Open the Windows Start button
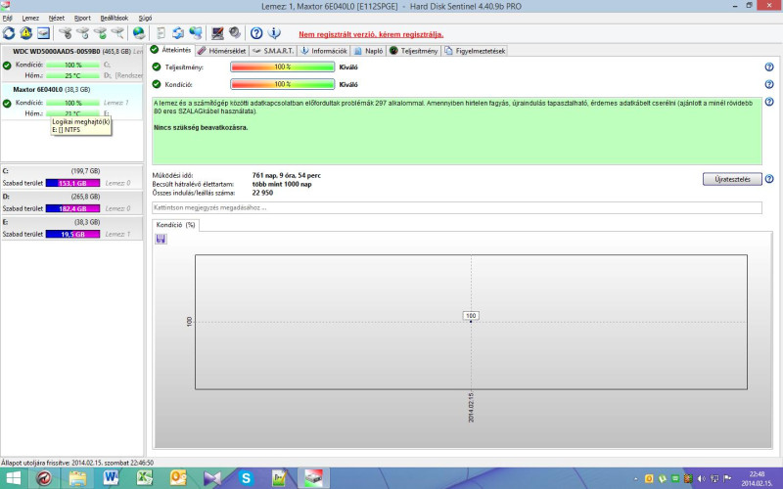783x489 pixels. (x=13, y=478)
